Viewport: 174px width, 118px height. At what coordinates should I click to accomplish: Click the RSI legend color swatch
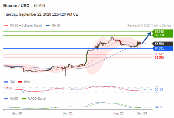tap(6, 82)
